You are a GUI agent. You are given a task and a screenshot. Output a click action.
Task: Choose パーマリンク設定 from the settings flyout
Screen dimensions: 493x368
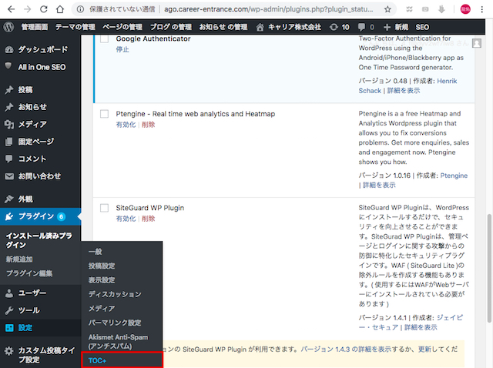[x=115, y=323]
